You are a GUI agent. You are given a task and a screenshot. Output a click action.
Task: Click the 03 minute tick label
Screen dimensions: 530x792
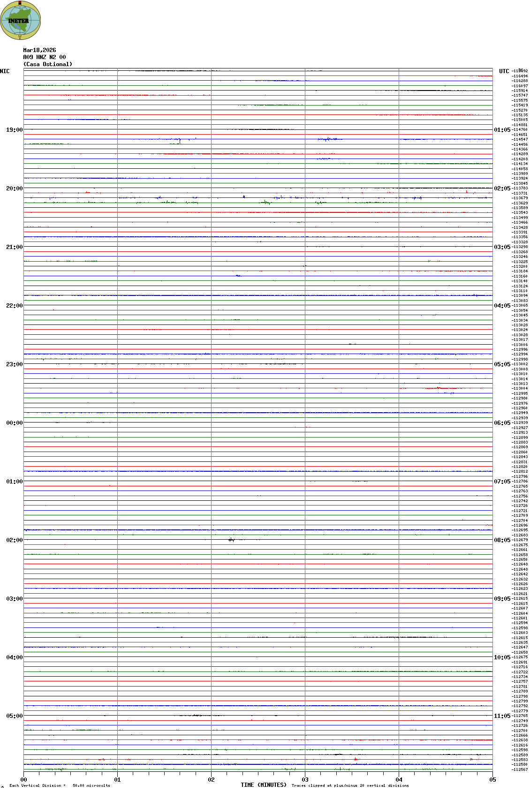point(305,780)
